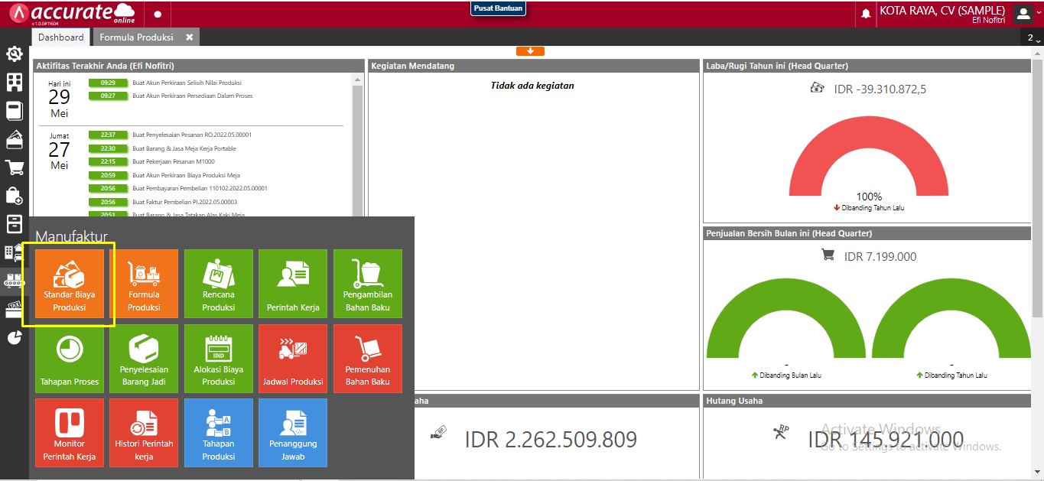Screen dimensions: 1044x481
Task: Click the IDR 7.199.000 net sales value
Action: point(880,256)
